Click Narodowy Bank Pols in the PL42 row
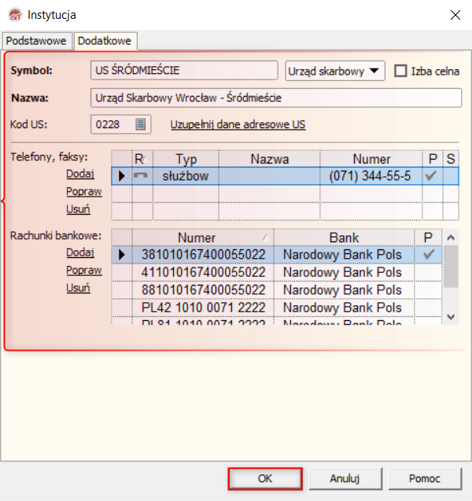The image size is (472, 501). [345, 308]
